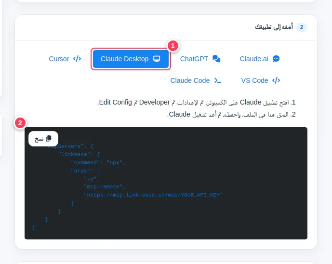Select the Claude Code tab
The height and width of the screenshot is (264, 332).
click(x=196, y=80)
